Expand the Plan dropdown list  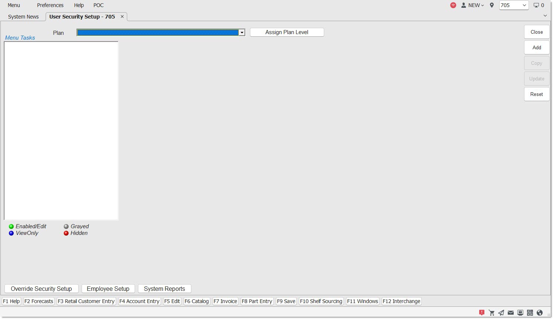[242, 33]
